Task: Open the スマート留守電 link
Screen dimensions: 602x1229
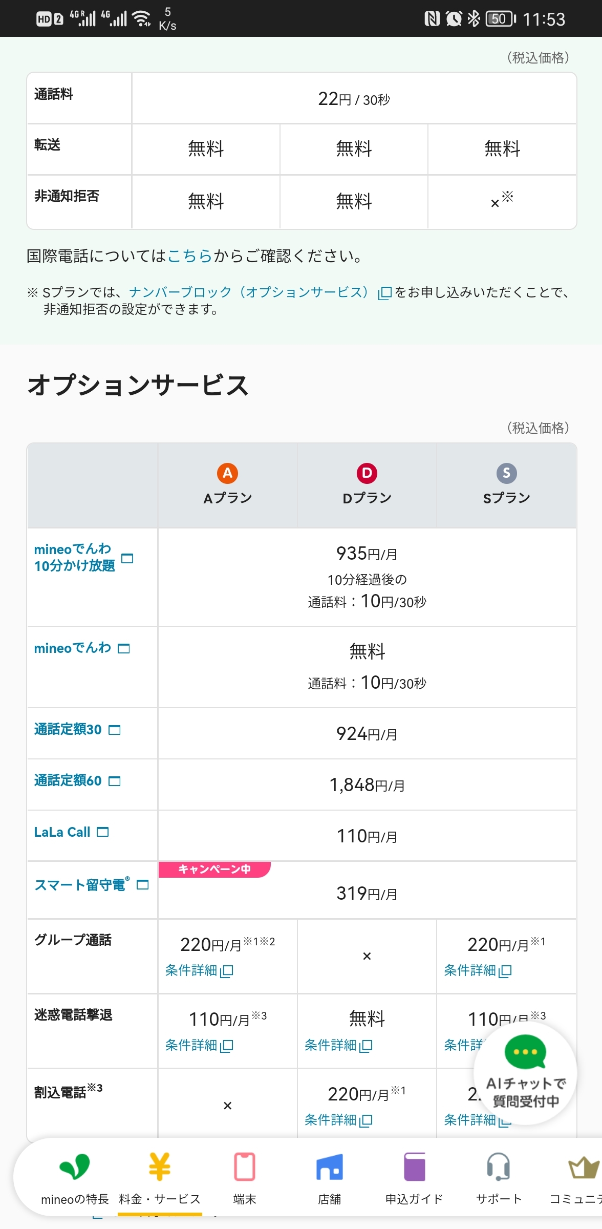Action: [80, 885]
